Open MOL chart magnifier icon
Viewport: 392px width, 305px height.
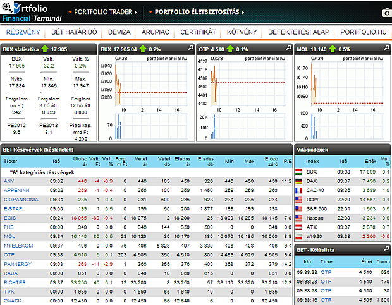click(386, 47)
